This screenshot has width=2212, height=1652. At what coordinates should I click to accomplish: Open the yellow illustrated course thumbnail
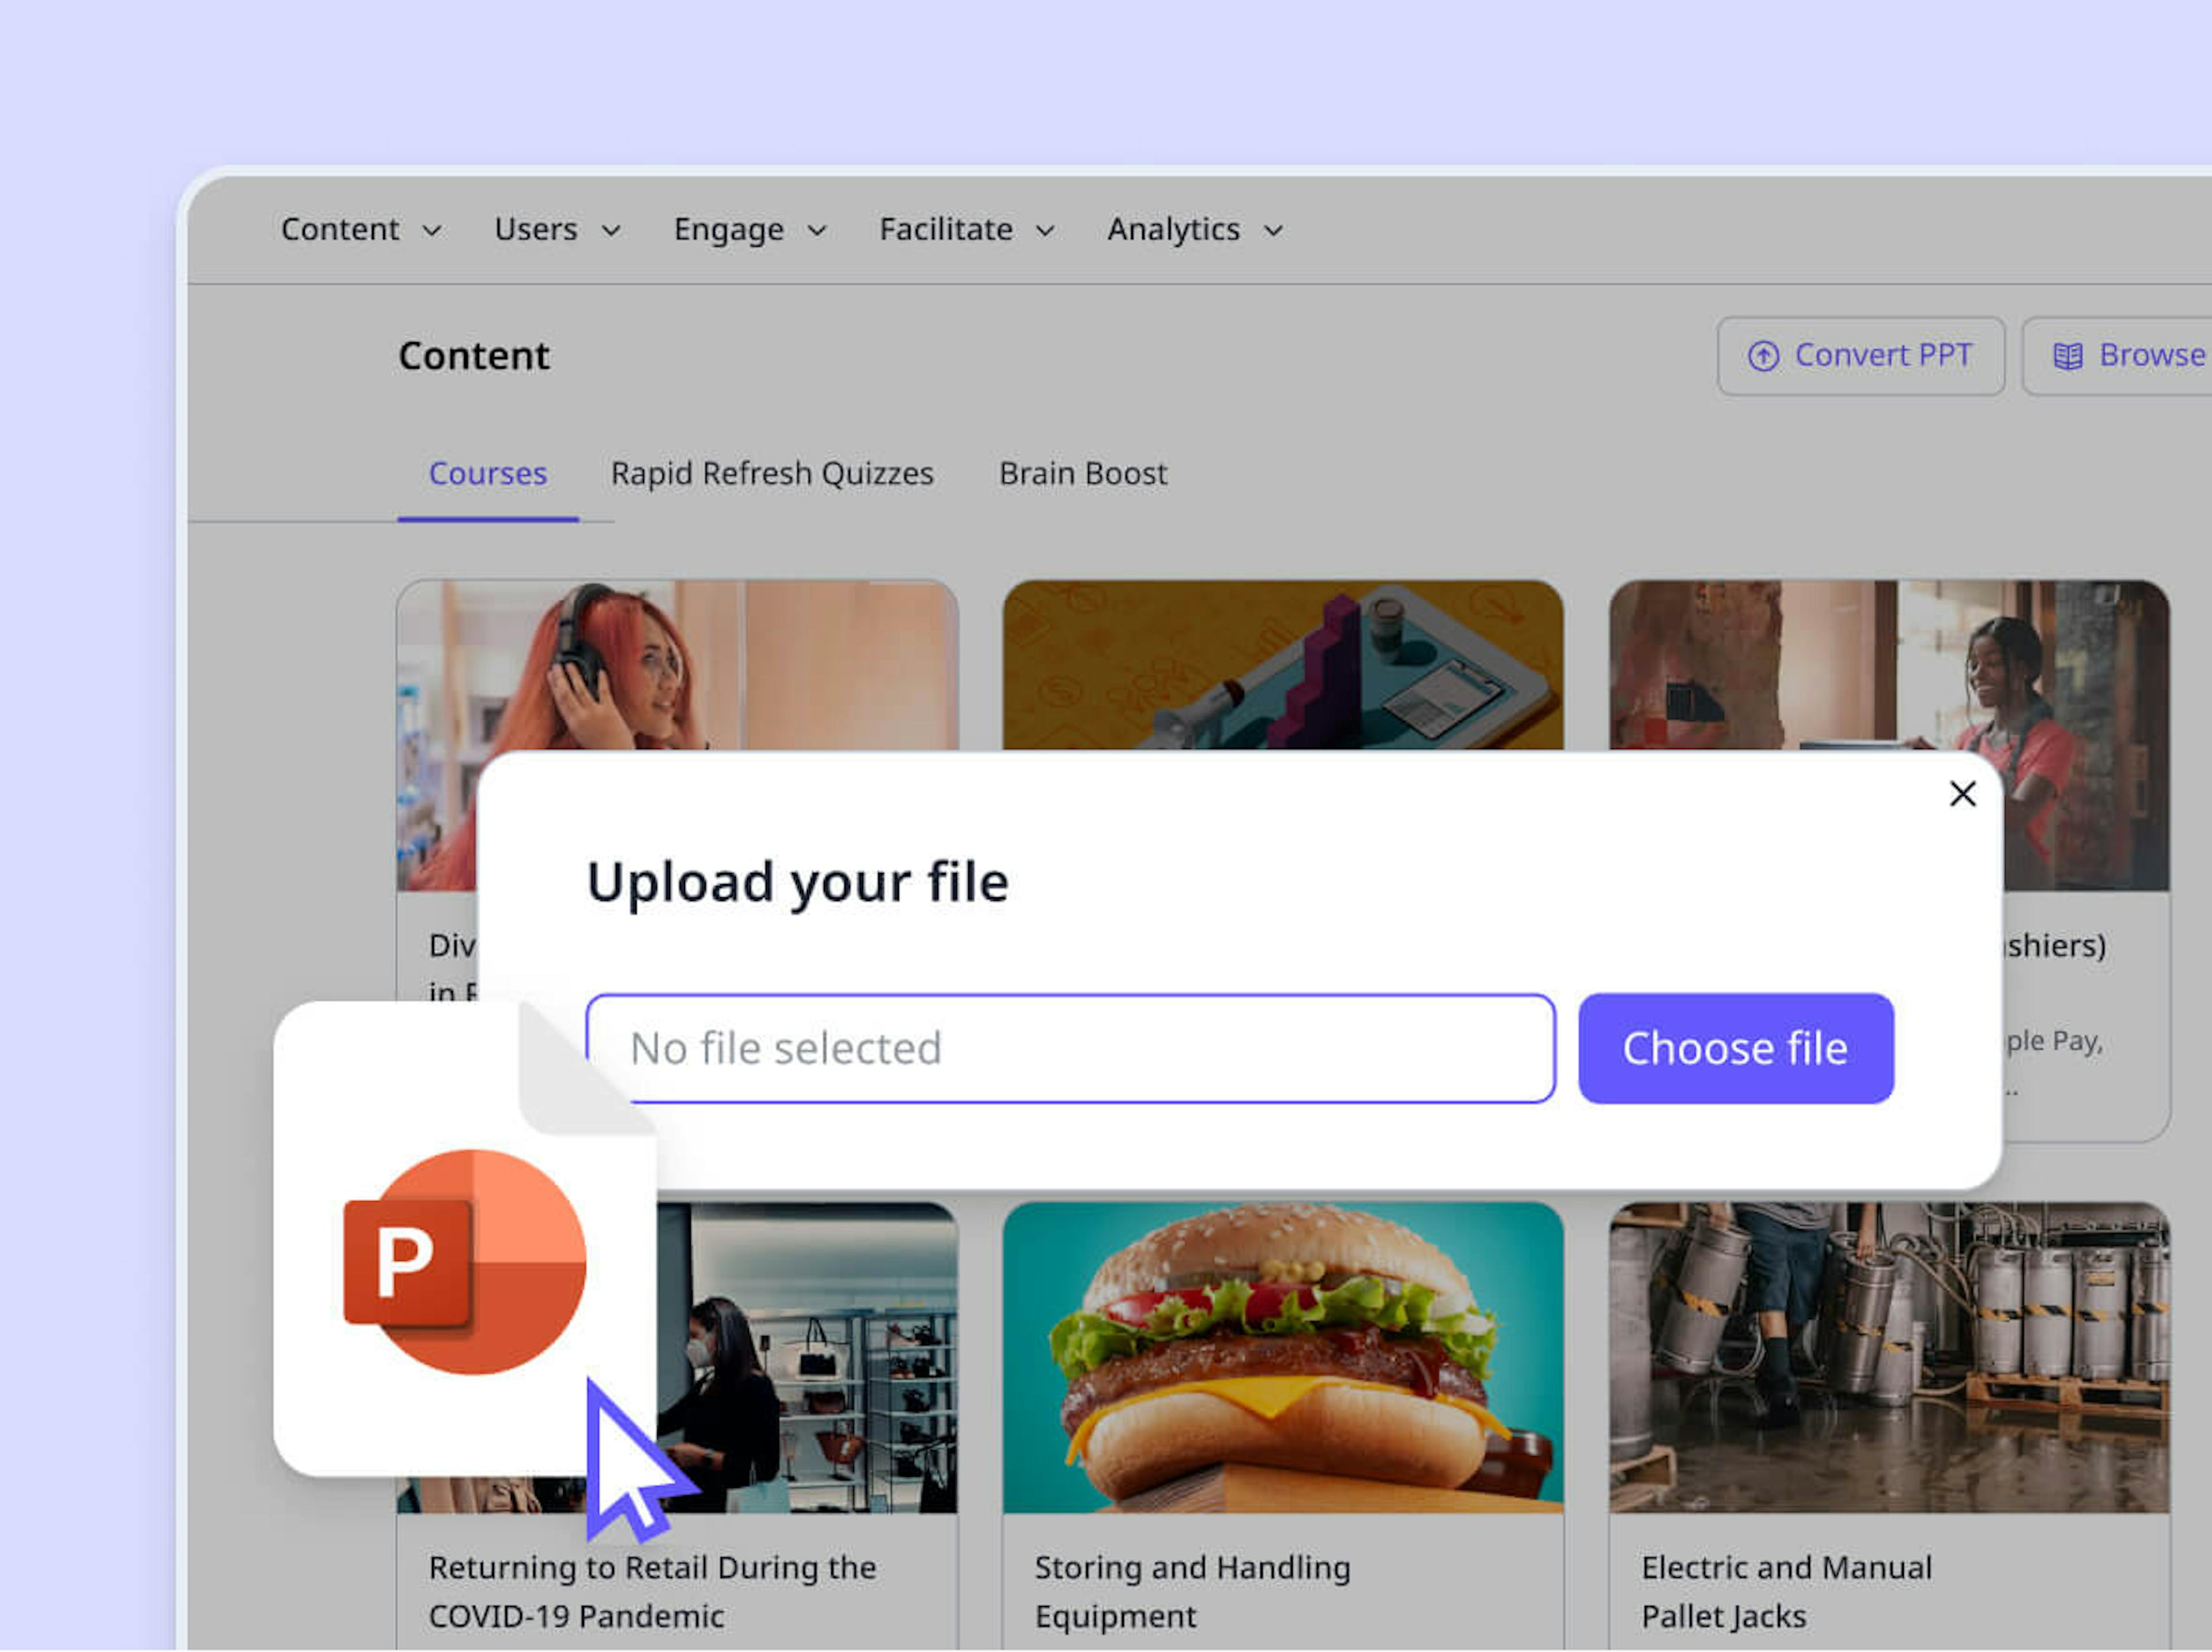1282,665
